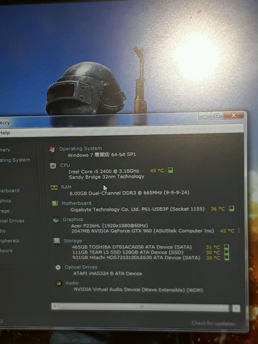Click the Acer P236HL monitor text
Image resolution: width=258 pixels, height=344 pixels.
(110, 225)
